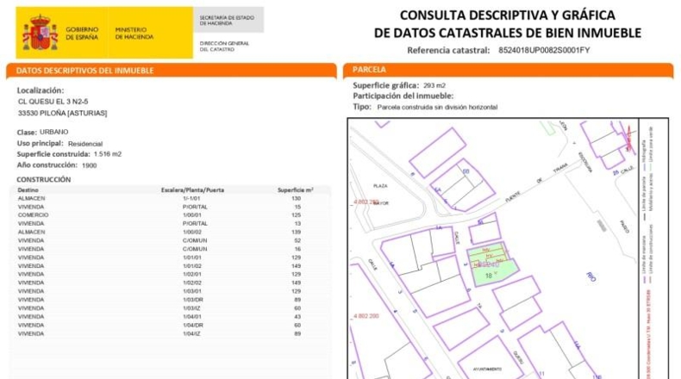Click the Localización label

pos(41,90)
